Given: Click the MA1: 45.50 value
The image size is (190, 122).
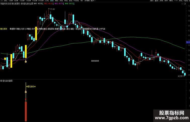Looking at the screenshot, I should (x=38, y=4).
